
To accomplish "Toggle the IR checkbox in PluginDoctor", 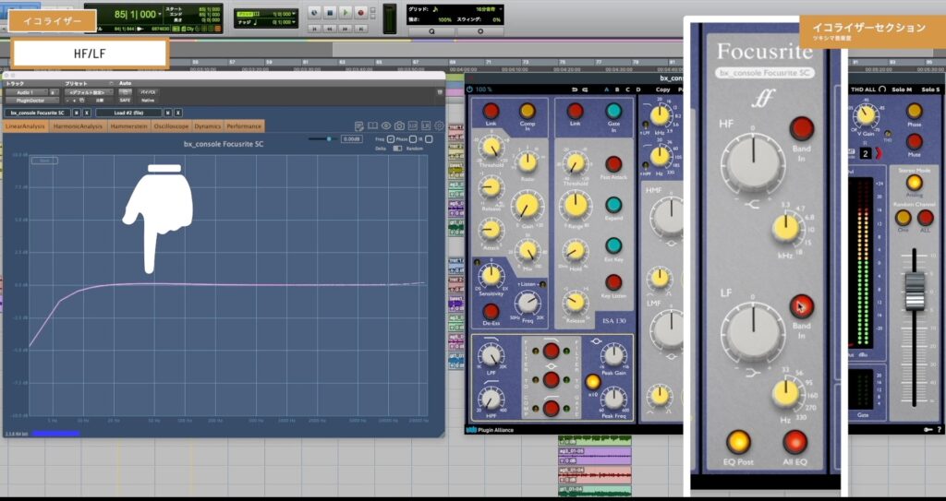I will pos(429,139).
